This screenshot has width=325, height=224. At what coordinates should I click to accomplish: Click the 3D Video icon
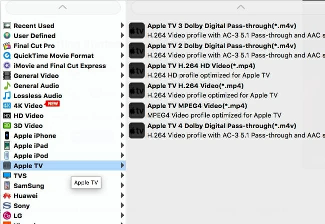coord(7,125)
